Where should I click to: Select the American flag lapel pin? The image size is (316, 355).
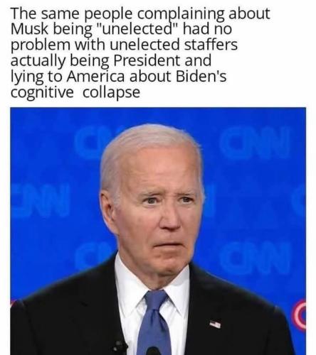215,324
